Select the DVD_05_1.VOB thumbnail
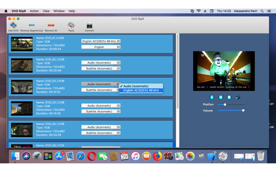Viewport: 276px width, 172px height. tap(22, 130)
